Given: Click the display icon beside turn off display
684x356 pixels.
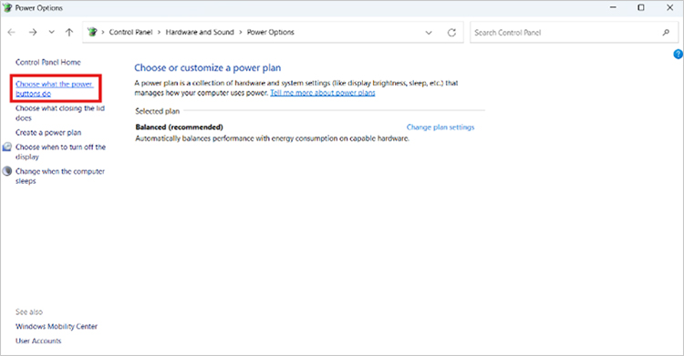Looking at the screenshot, I should click(7, 147).
